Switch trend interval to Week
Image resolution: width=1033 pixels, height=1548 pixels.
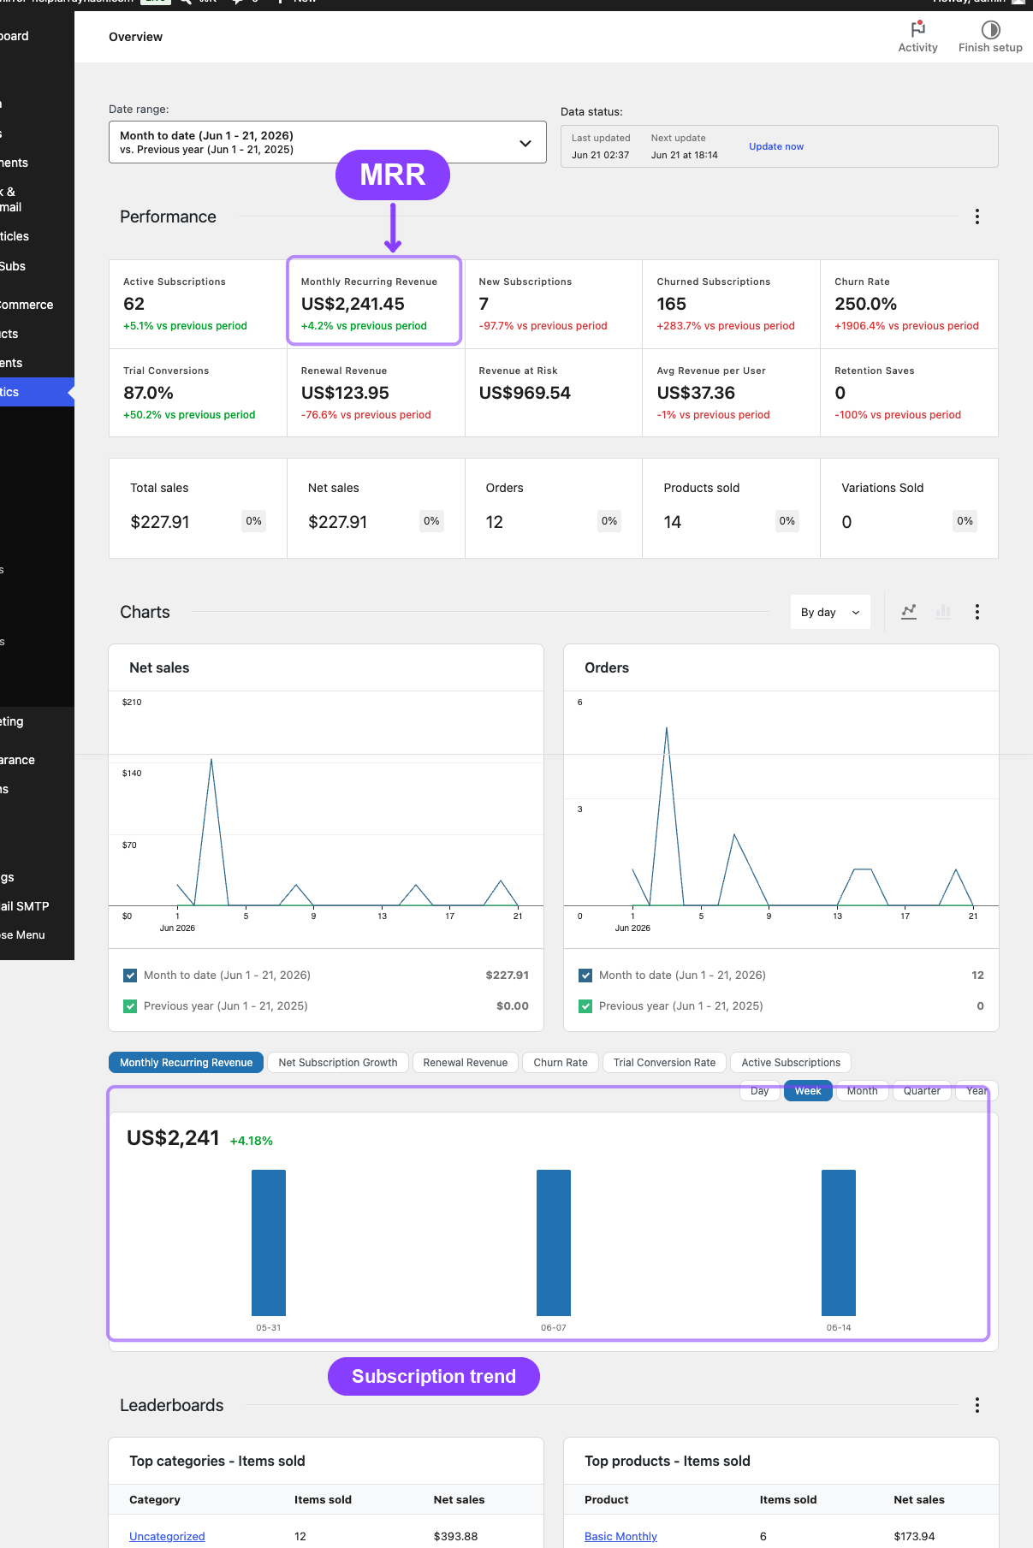tap(808, 1091)
